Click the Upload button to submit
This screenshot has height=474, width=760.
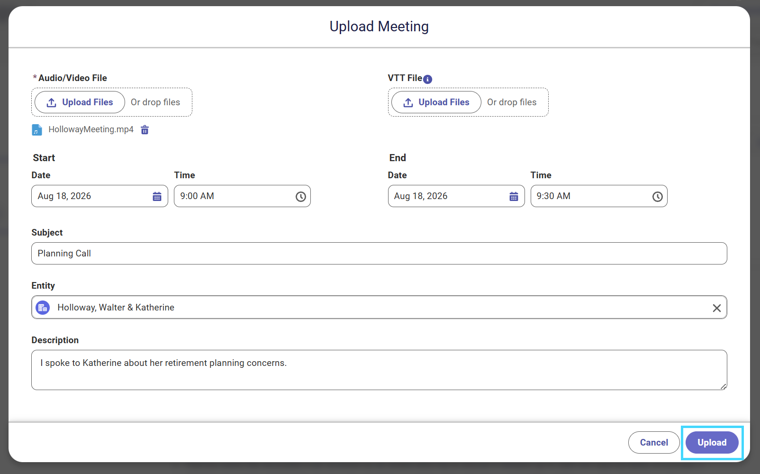(x=712, y=442)
